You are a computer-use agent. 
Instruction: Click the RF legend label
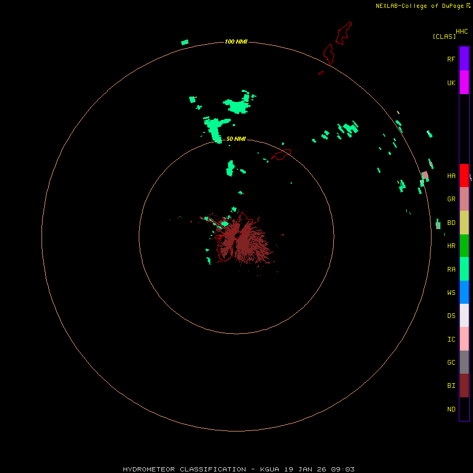click(x=451, y=59)
